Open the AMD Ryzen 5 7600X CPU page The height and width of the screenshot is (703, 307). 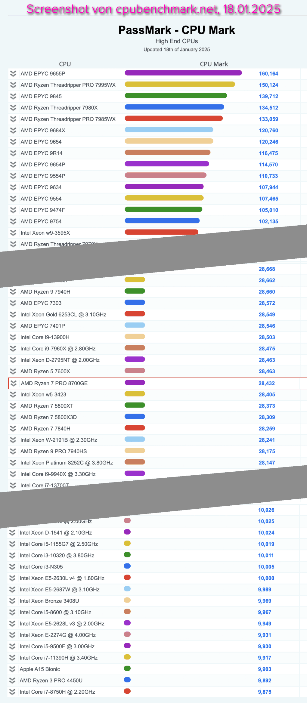(x=45, y=372)
